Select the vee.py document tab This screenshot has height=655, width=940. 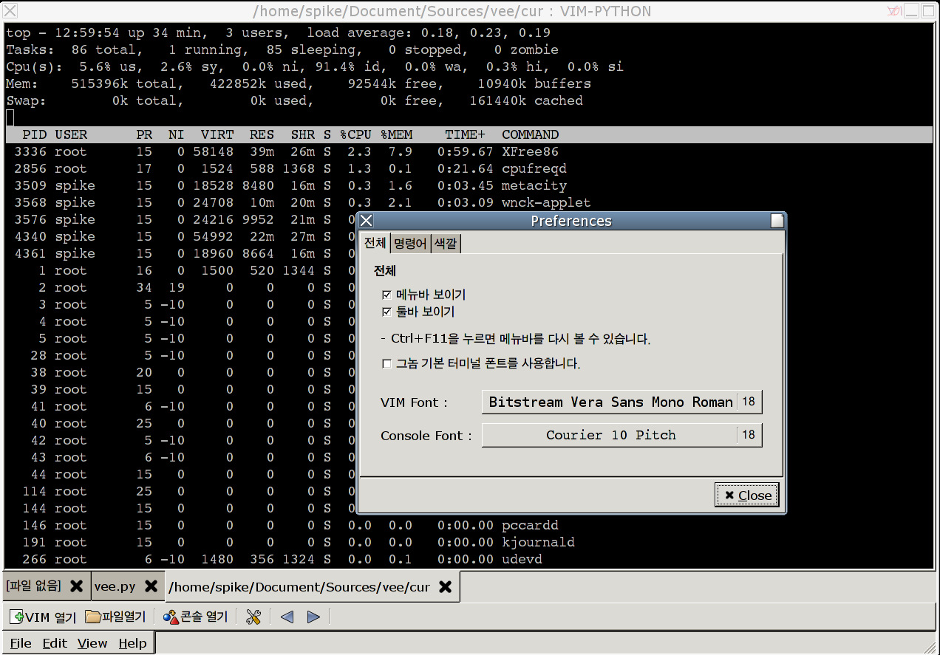[115, 586]
